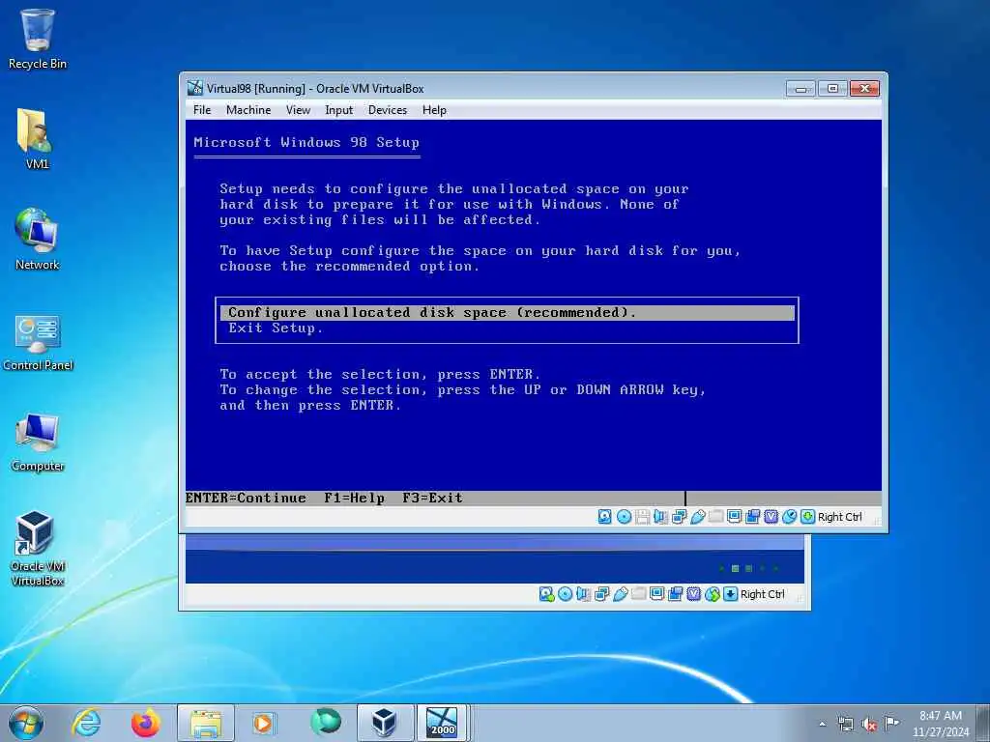Click the green swirl application icon in taskbar

325,721
